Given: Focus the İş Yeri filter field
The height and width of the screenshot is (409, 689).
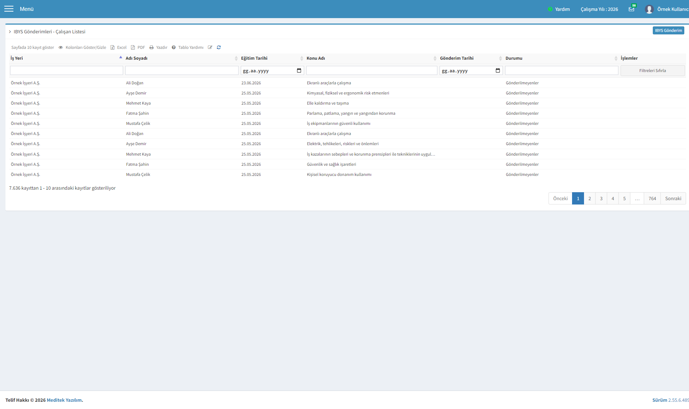Looking at the screenshot, I should click(67, 71).
